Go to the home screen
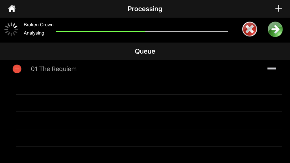Screen dimensions: 290x163 click(12, 8)
